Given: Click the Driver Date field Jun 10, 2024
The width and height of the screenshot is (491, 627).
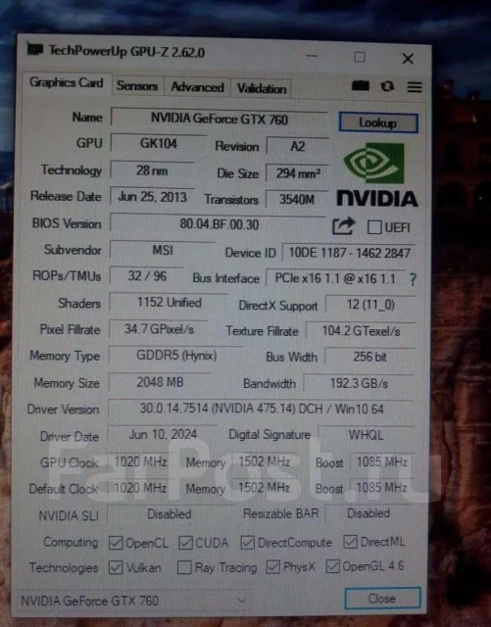Looking at the screenshot, I should [163, 435].
